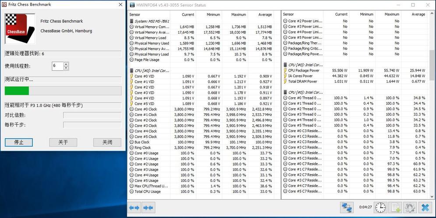Click the 1,643 MB virtual memory value
This screenshot has height=218, width=436.
click(187, 27)
